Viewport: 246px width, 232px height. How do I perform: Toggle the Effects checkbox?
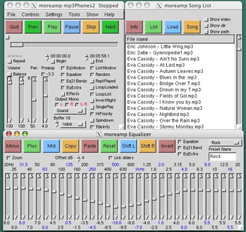click(x=63, y=94)
